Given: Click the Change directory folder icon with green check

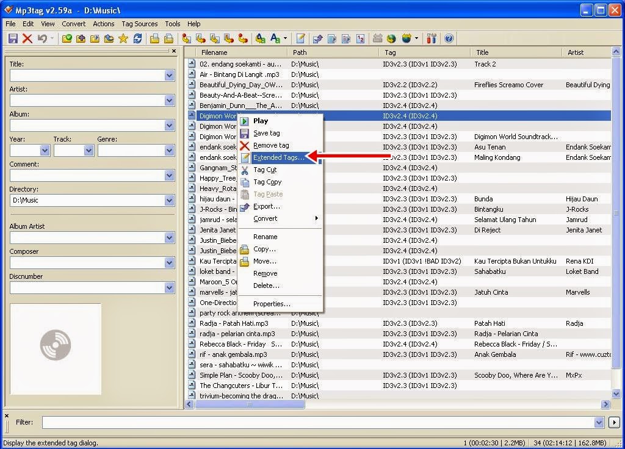Looking at the screenshot, I should point(67,38).
